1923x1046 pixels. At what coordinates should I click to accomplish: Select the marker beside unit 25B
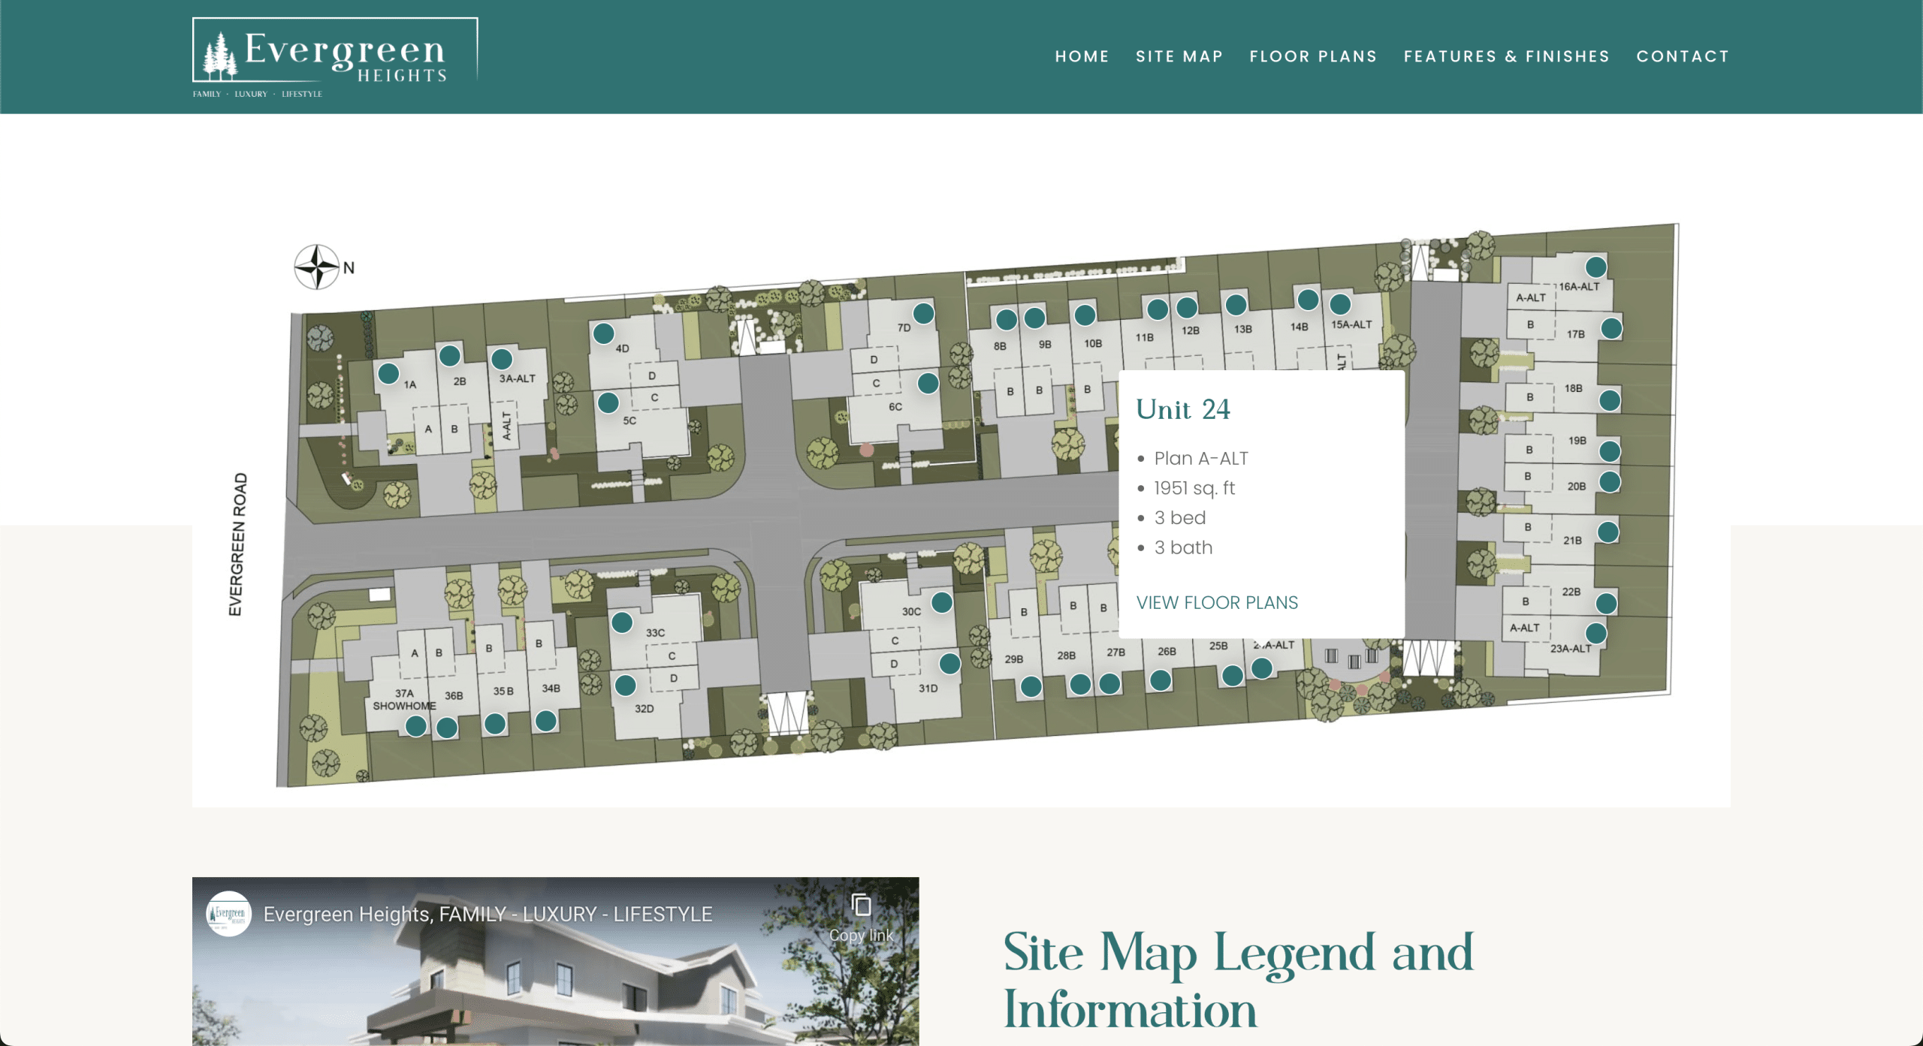(x=1232, y=677)
